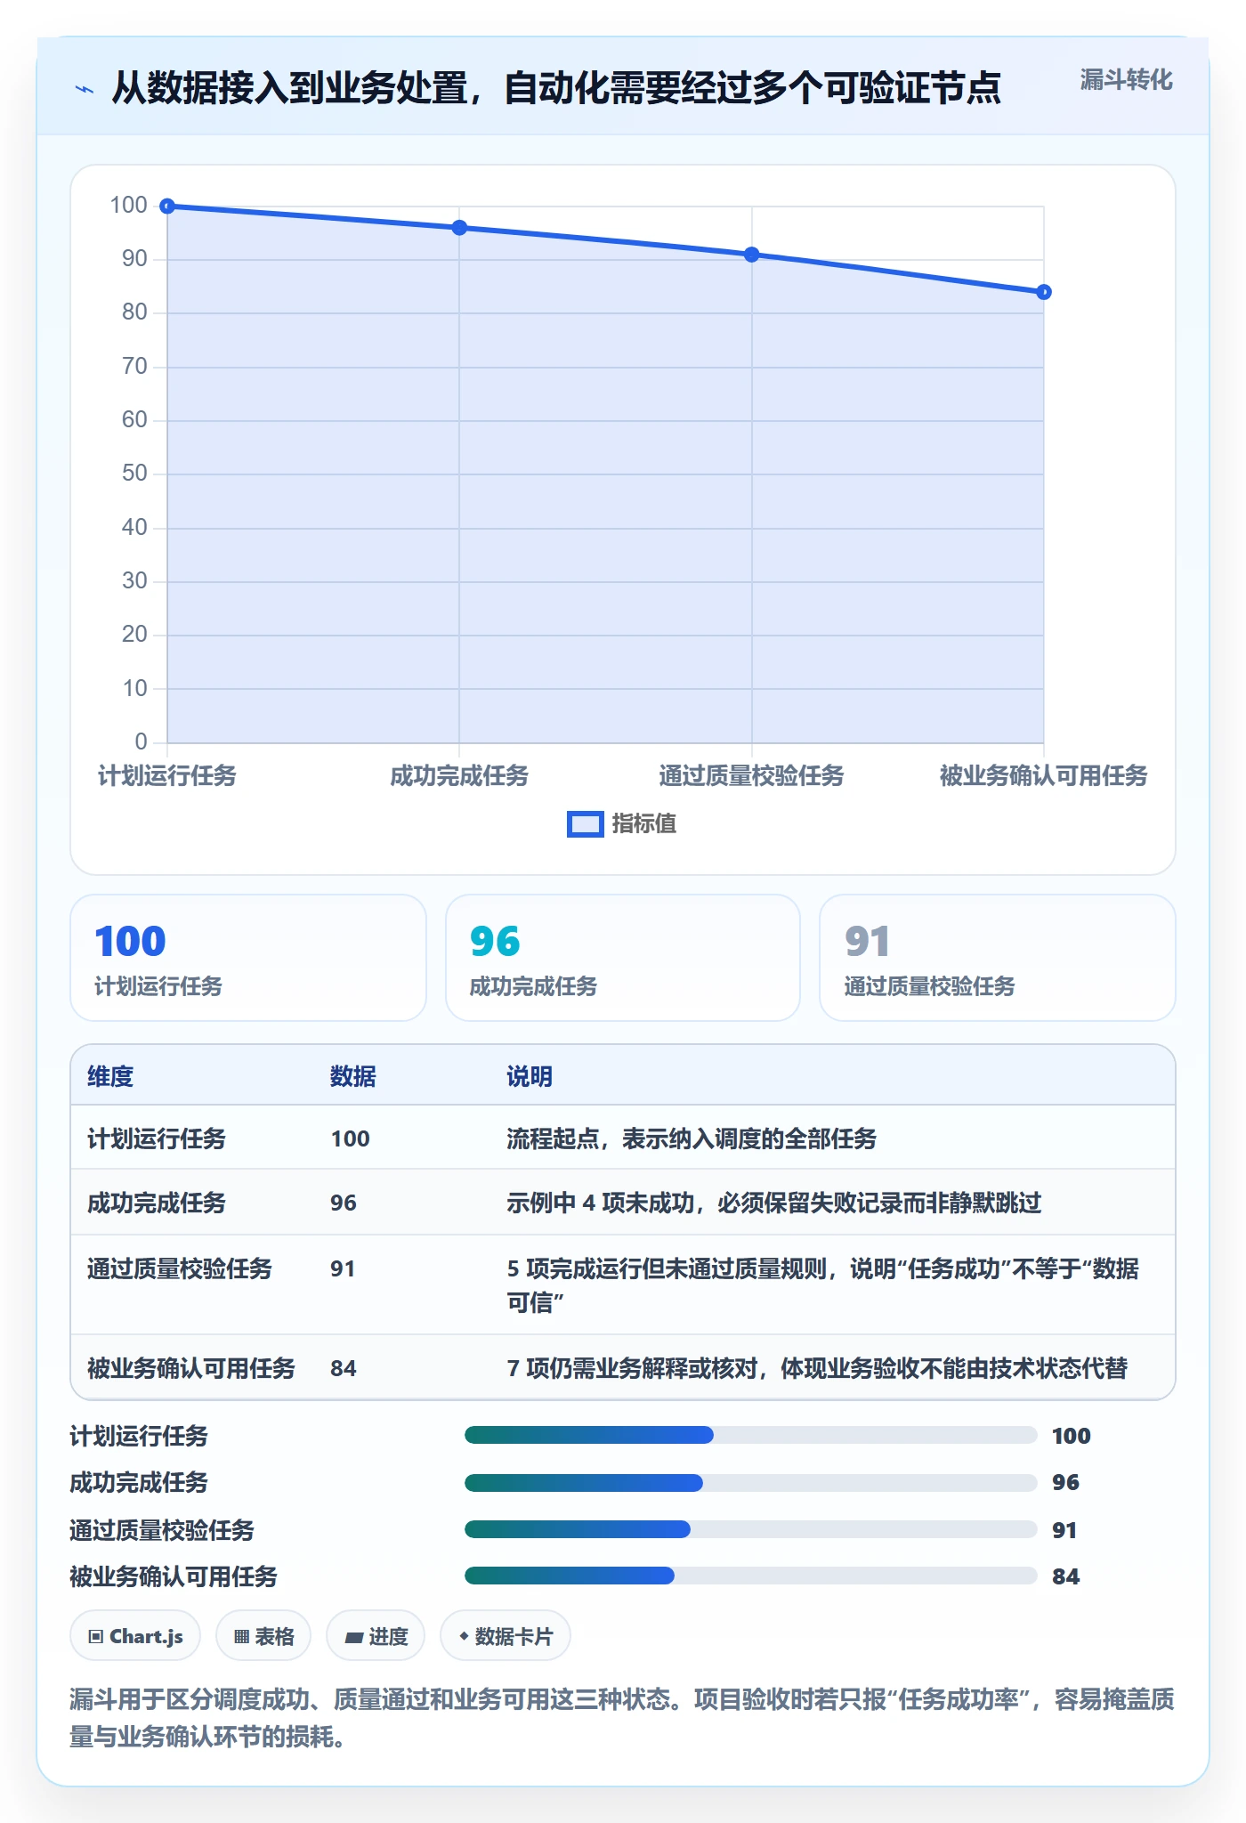Toggle the 指标值 legend swatch
The height and width of the screenshot is (1823, 1246).
[x=585, y=824]
